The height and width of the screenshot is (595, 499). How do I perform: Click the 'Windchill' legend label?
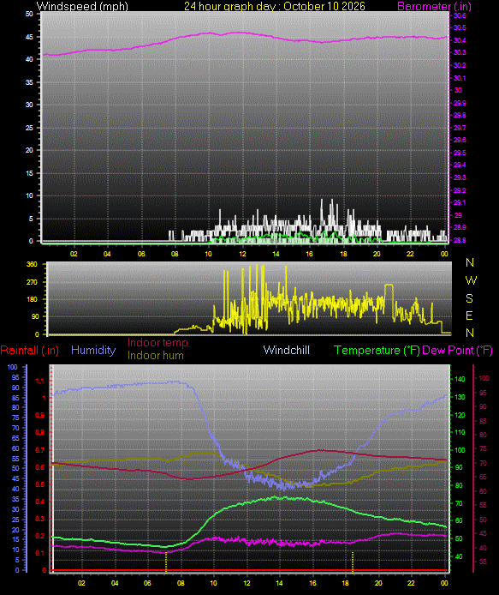287,350
